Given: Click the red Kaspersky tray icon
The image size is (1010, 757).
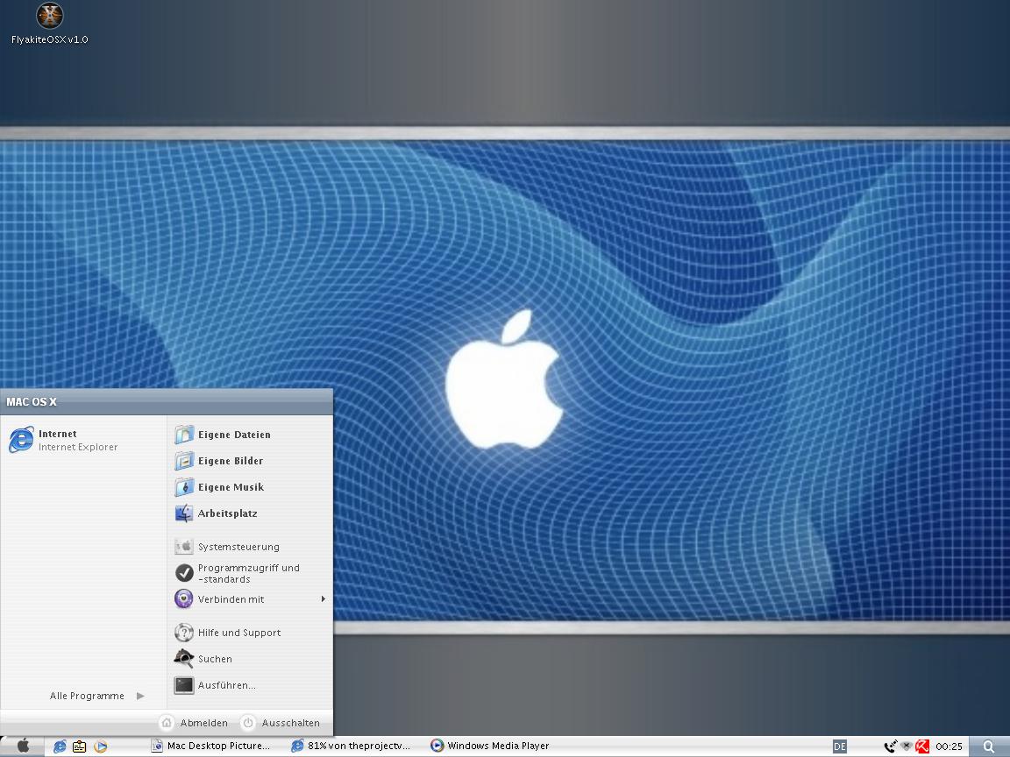Looking at the screenshot, I should point(922,746).
